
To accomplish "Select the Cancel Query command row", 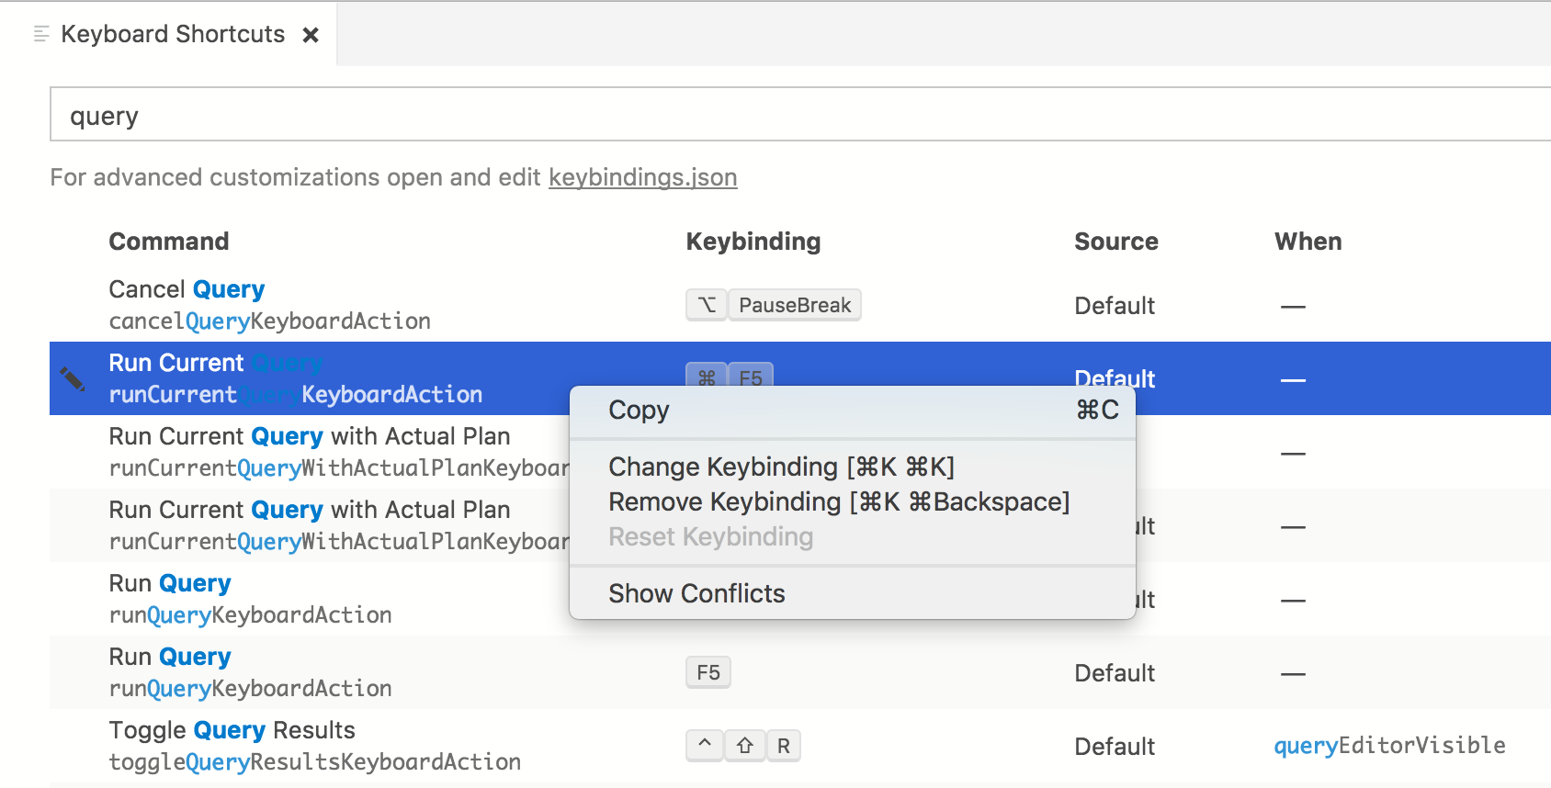I will (799, 305).
